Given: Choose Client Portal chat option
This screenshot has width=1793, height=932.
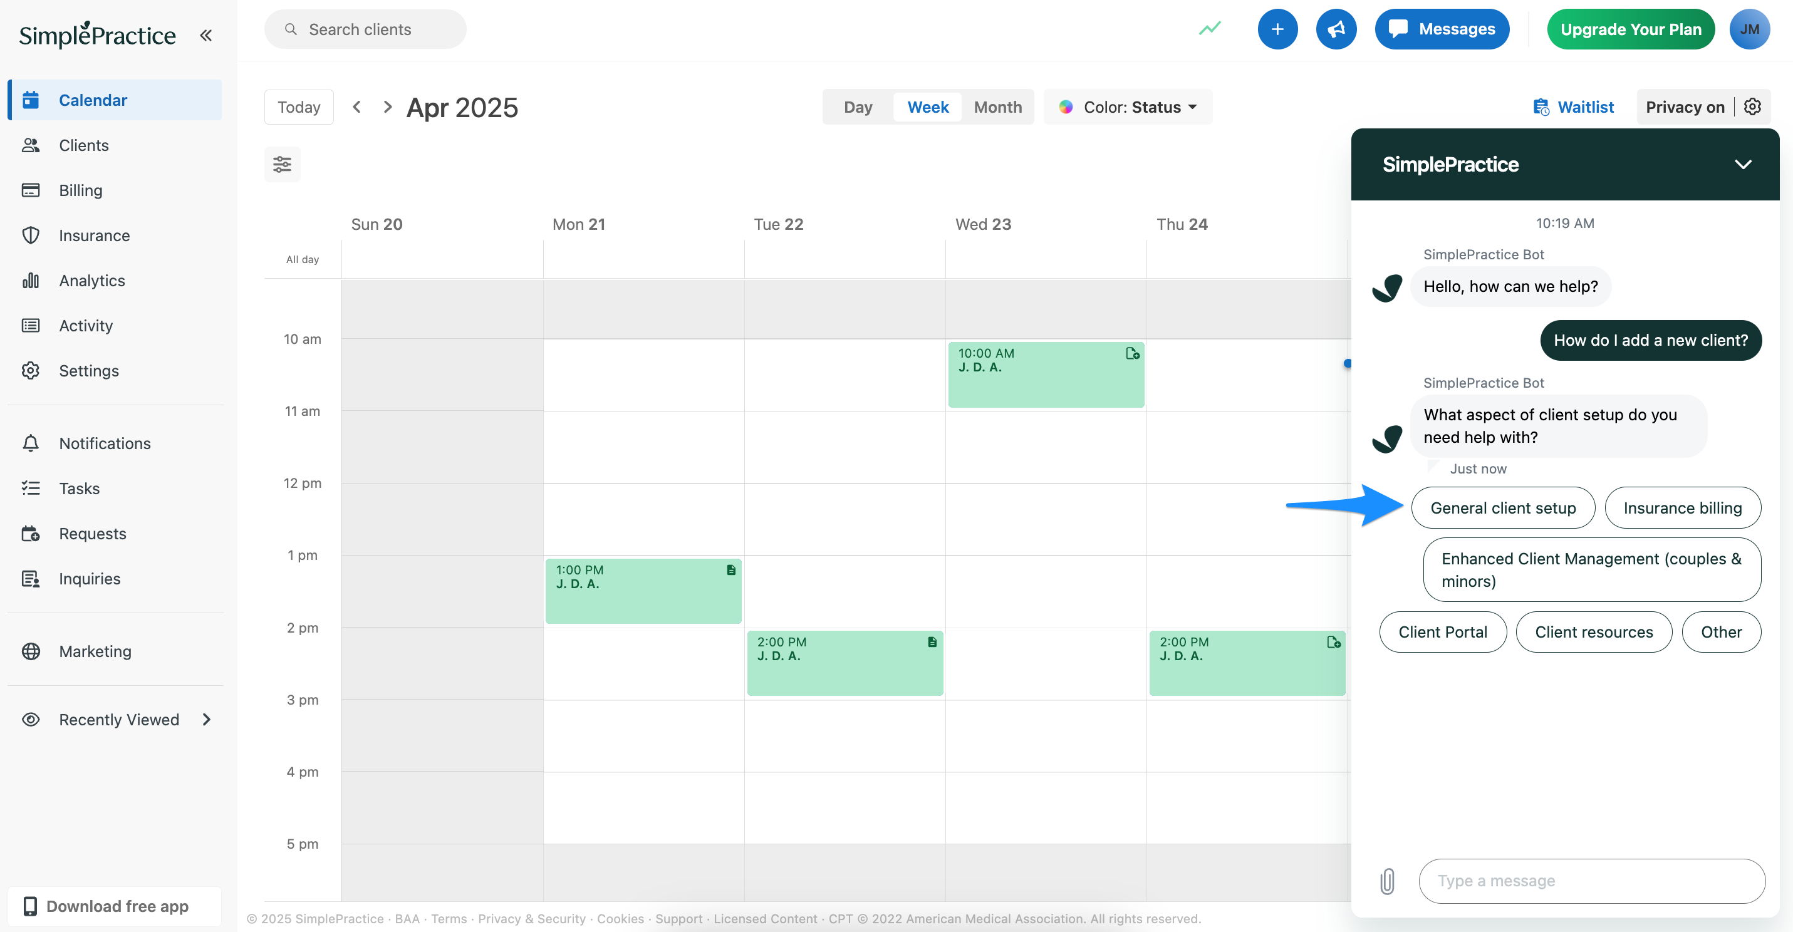Looking at the screenshot, I should [1442, 631].
